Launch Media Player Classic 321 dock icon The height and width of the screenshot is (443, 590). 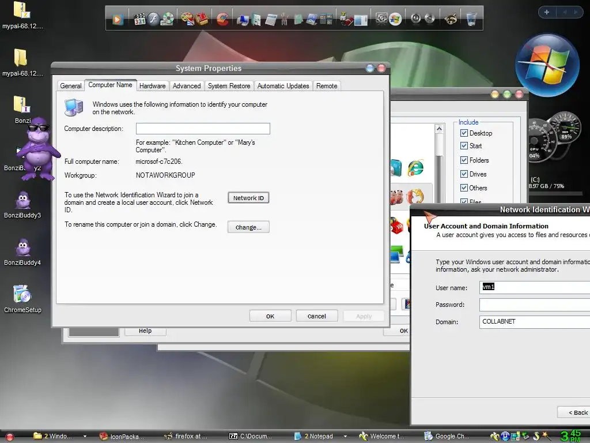click(139, 19)
